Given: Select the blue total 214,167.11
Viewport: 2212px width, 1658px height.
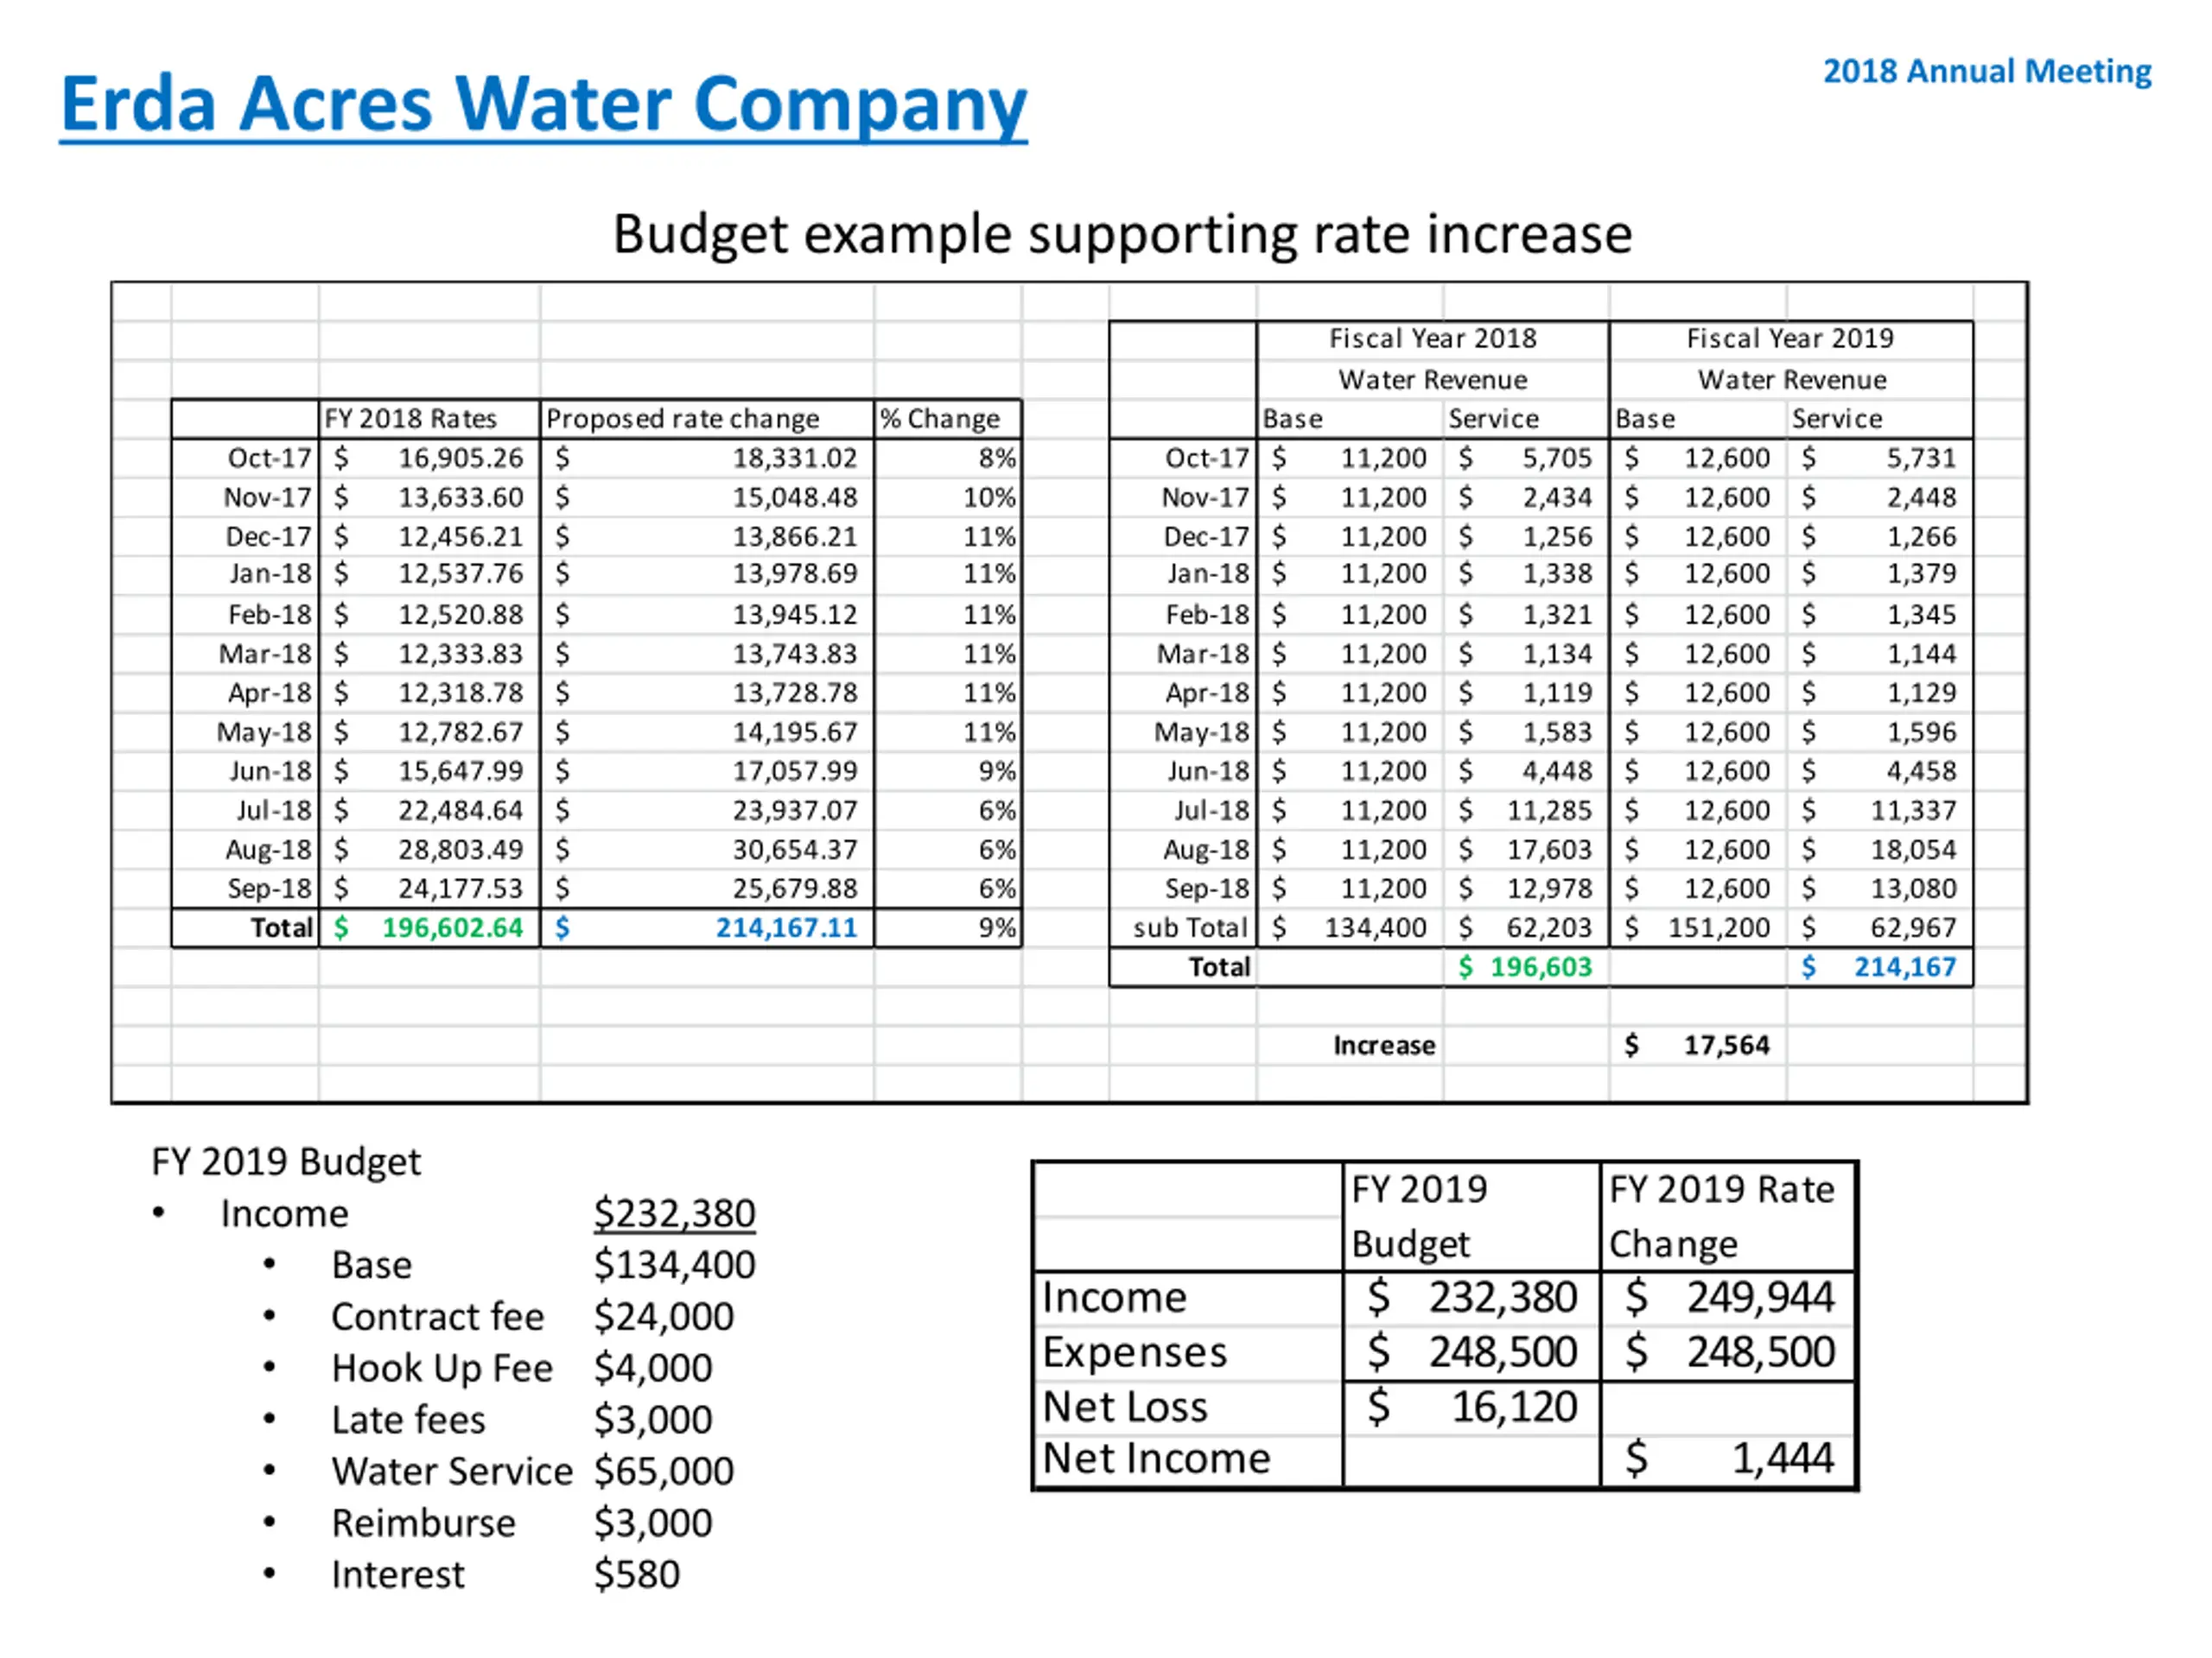Looking at the screenshot, I should [x=786, y=928].
